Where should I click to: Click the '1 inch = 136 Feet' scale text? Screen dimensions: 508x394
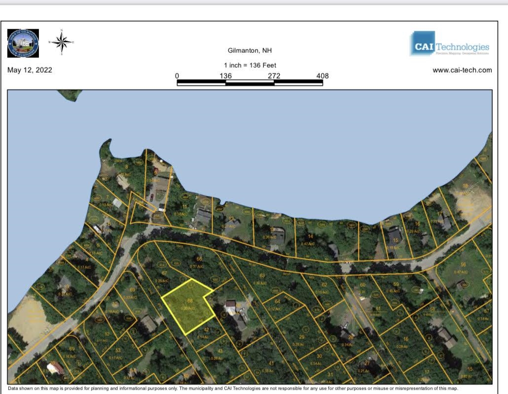(250, 65)
